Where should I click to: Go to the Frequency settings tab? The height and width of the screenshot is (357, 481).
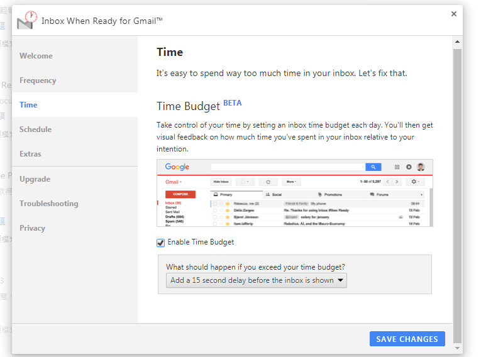click(x=38, y=80)
